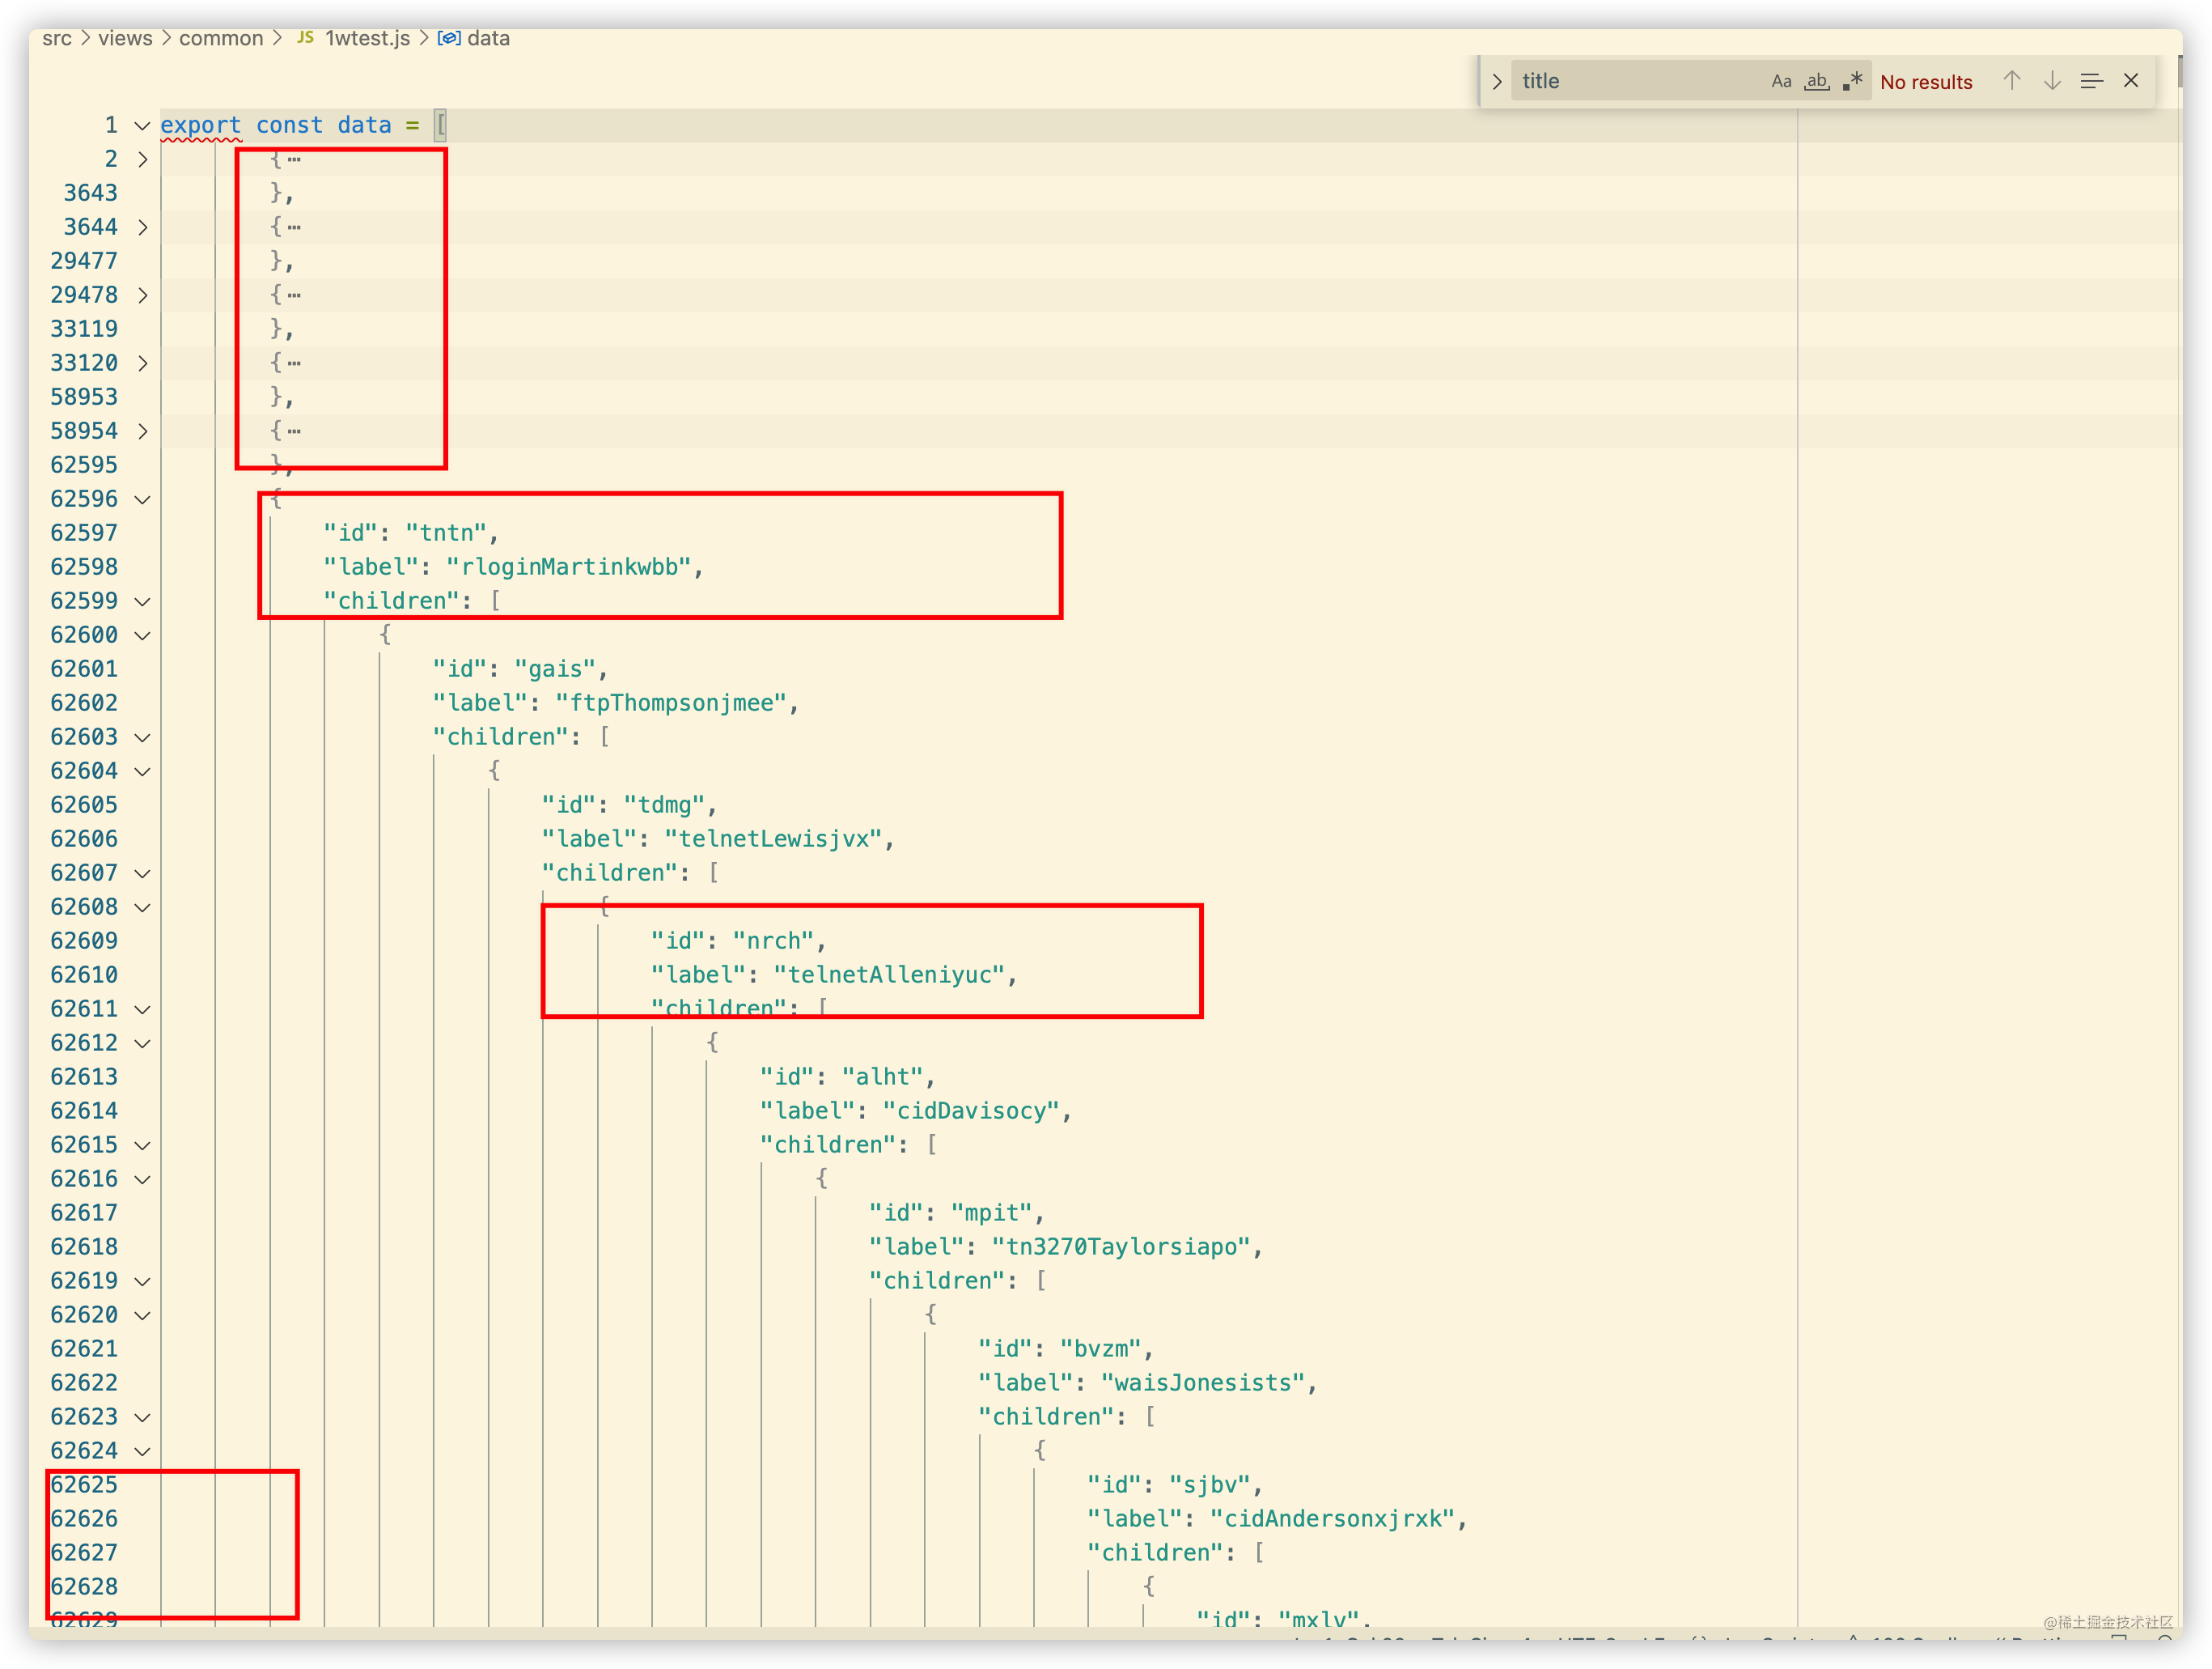Toggle Match Case in find widget
This screenshot has height=1669, width=2212.
[1781, 81]
